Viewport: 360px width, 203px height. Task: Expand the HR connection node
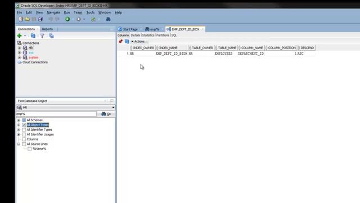[19, 48]
